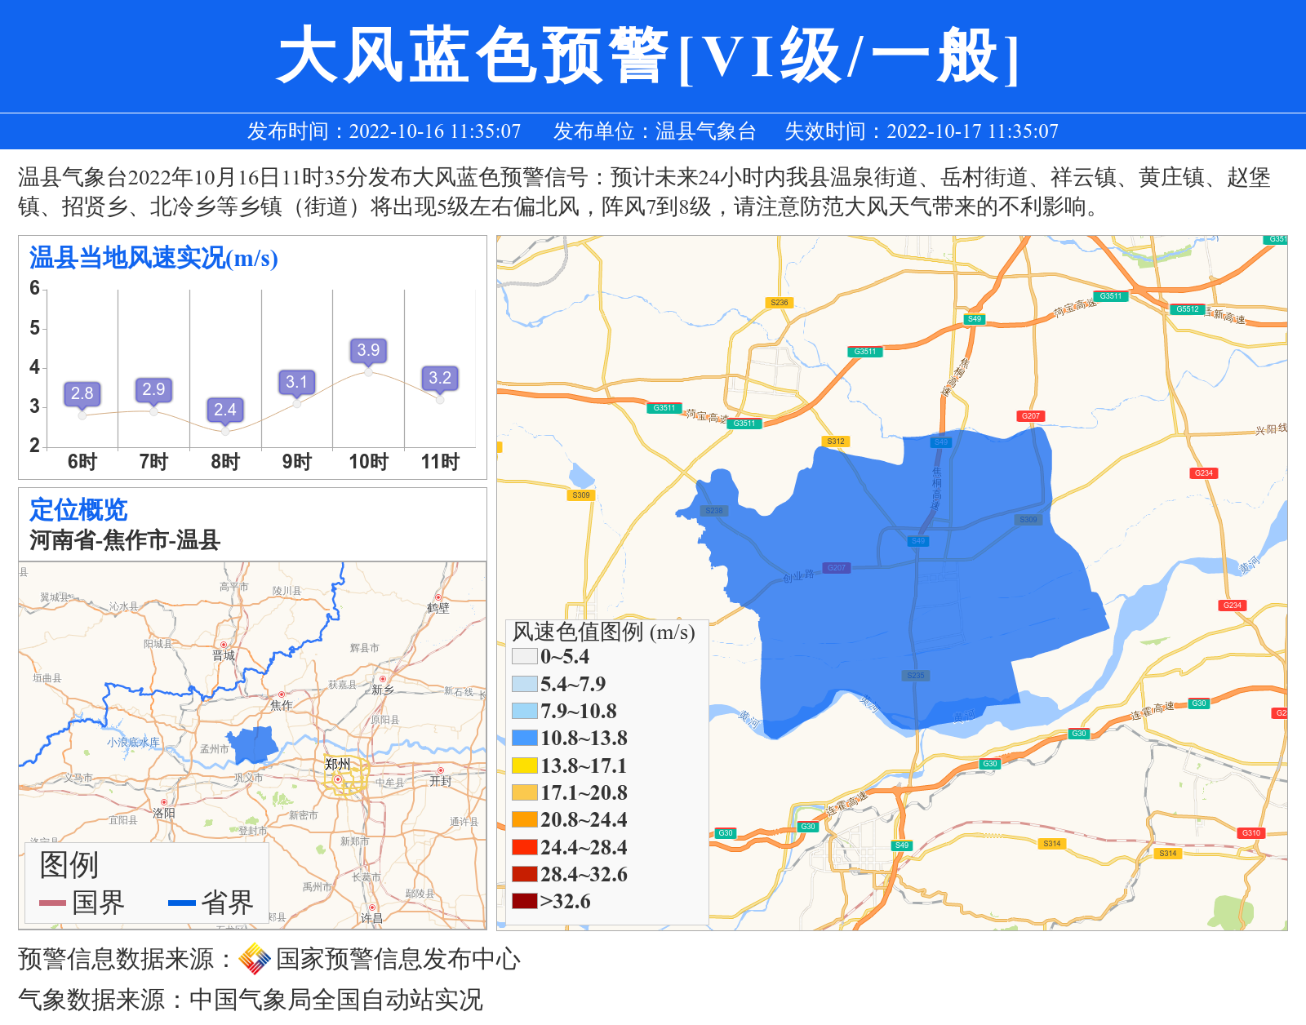Click the 10时 x-axis label
1306x1025 pixels.
click(368, 462)
